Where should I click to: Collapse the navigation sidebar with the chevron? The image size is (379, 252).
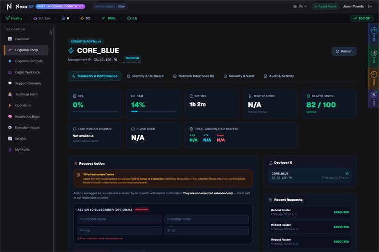click(x=51, y=32)
